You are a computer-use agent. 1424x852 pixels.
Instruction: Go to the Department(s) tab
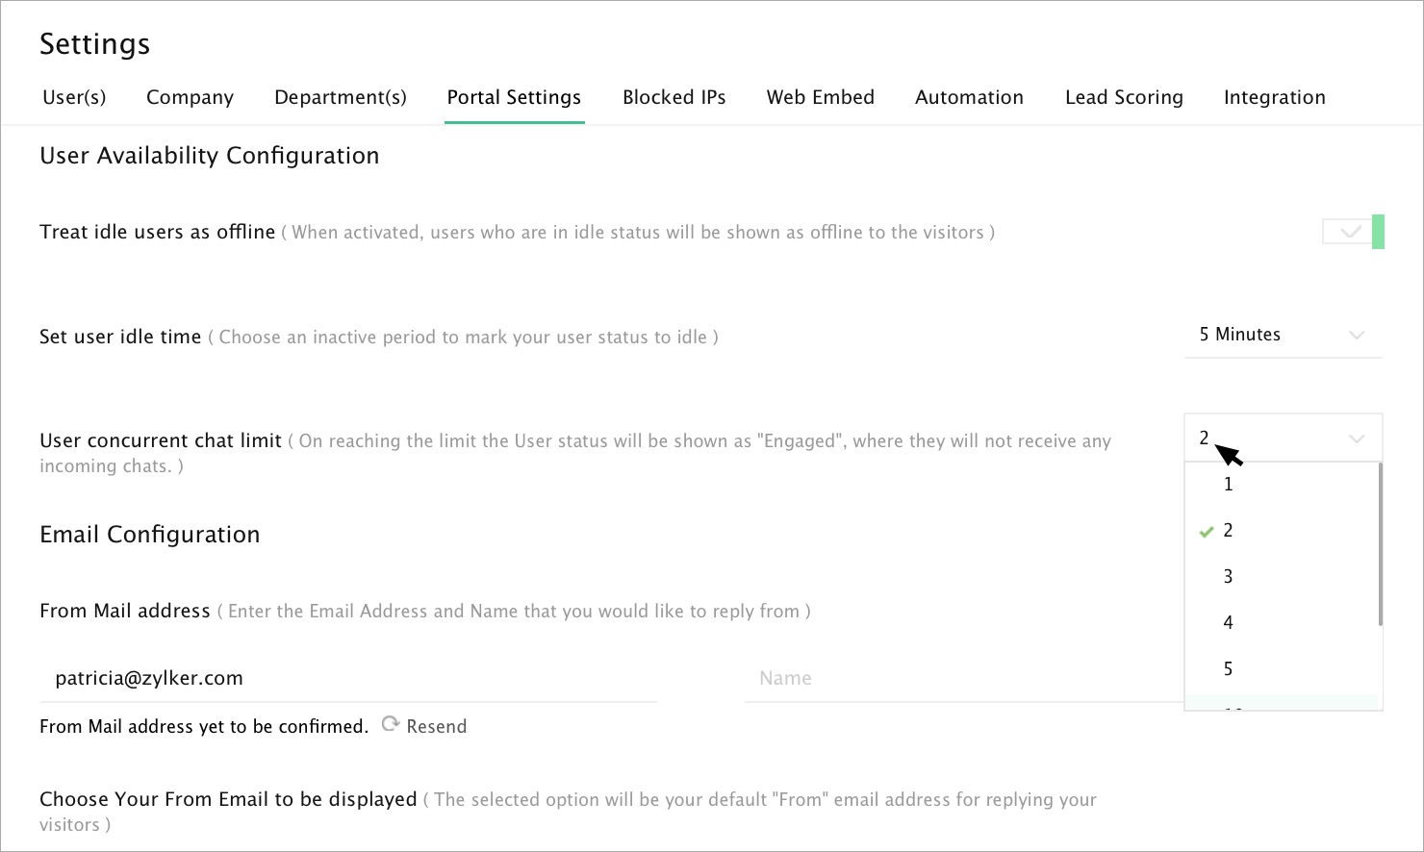pos(341,97)
